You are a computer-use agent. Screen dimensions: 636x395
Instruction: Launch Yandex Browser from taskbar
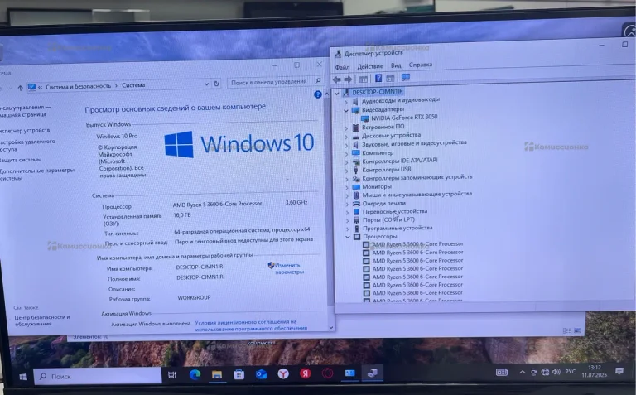[x=283, y=373]
